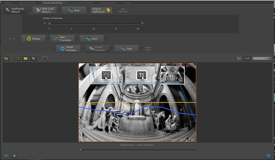Launch the Keyframes Wizard
The width and height of the screenshot is (275, 160).
(x=15, y=10)
